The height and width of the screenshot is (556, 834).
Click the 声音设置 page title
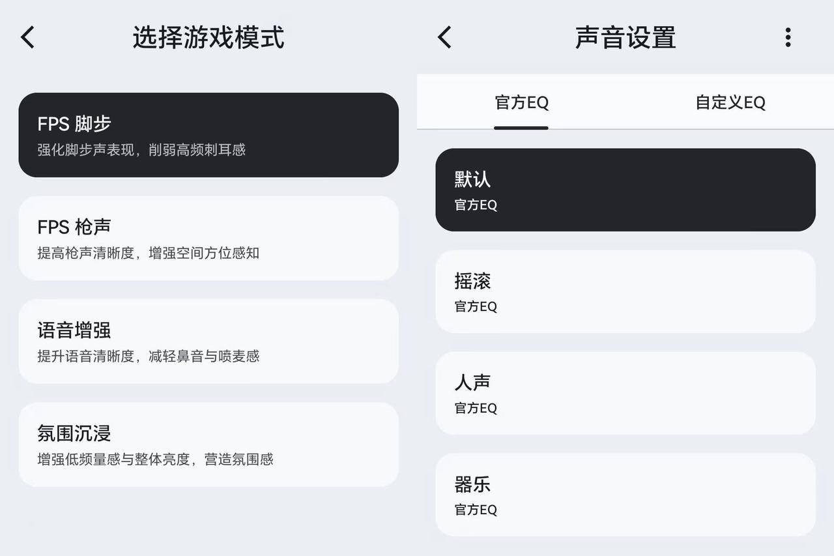625,37
